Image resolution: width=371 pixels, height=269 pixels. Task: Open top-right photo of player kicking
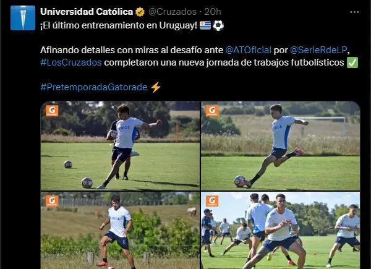281,146
